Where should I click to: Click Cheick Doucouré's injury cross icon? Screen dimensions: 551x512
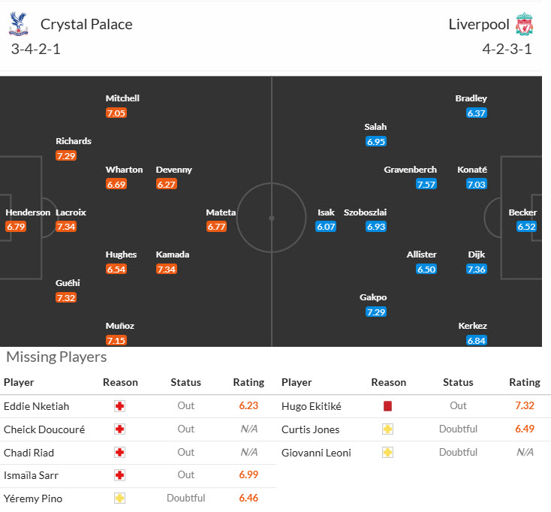119,429
